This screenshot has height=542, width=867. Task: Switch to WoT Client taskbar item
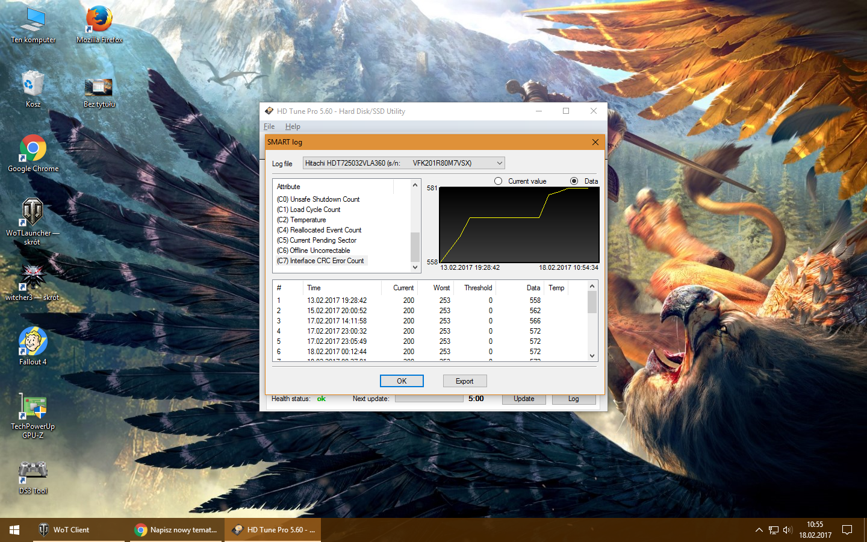click(78, 530)
